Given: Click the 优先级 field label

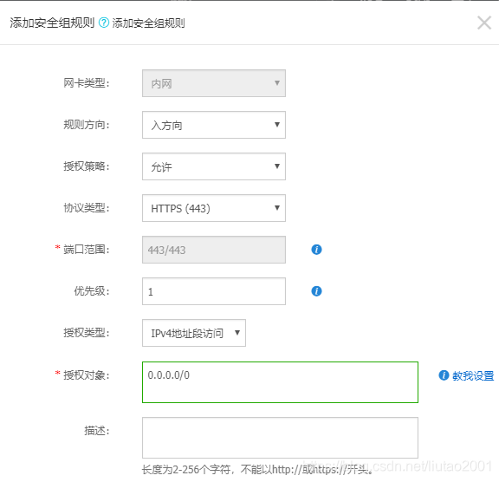Looking at the screenshot, I should coord(92,290).
